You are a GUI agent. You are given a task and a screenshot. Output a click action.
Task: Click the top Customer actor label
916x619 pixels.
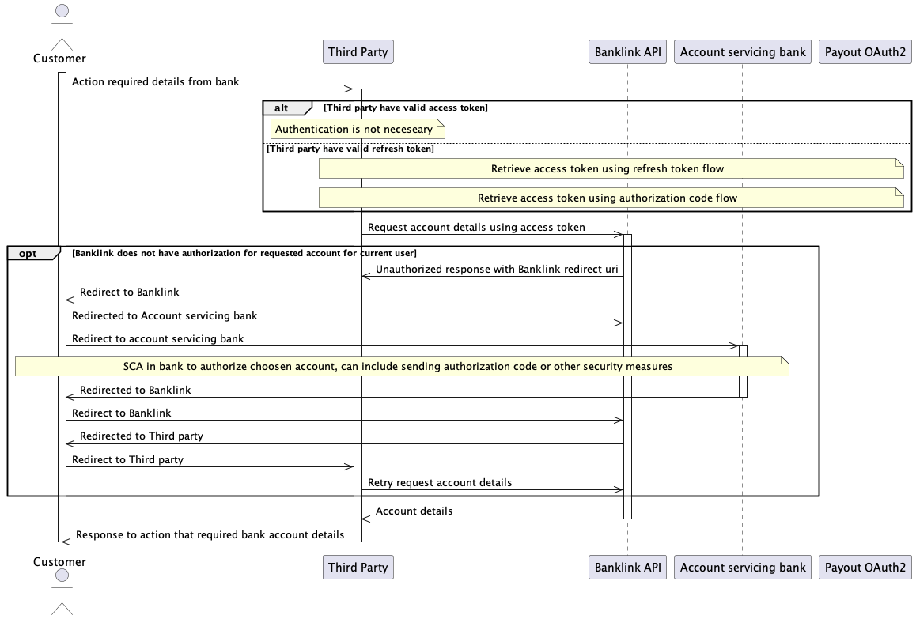coord(59,59)
